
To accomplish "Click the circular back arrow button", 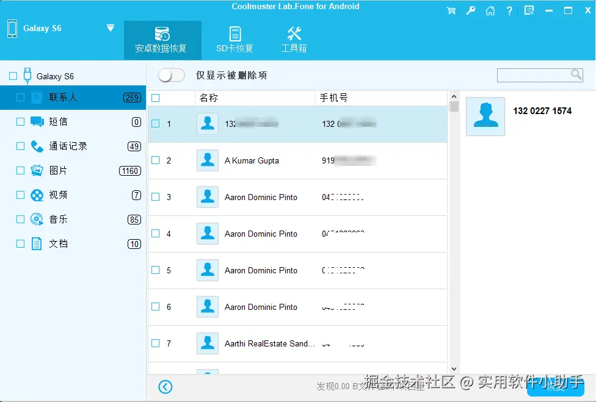I will 165,387.
